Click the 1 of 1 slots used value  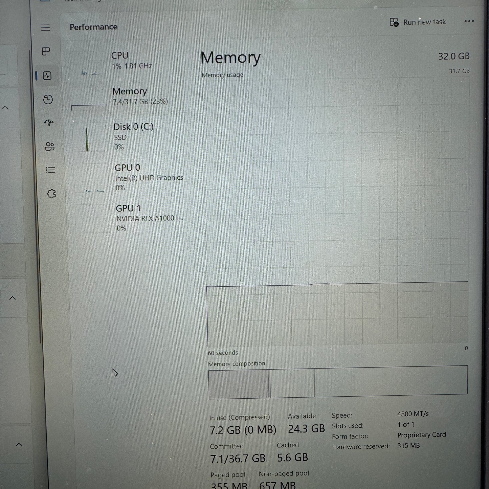click(x=406, y=424)
